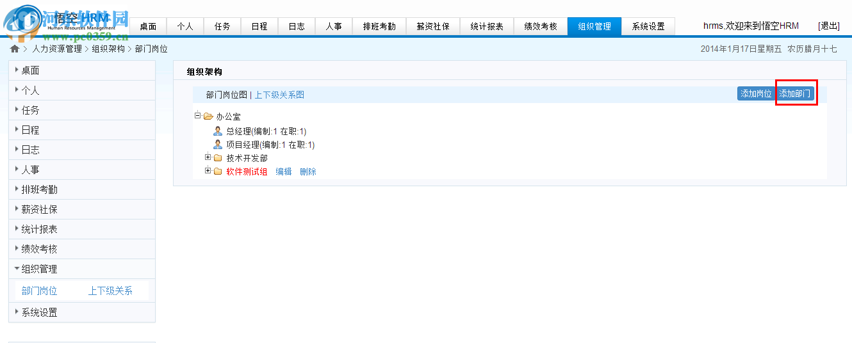Click the home icon in breadcrumb
Image resolution: width=852 pixels, height=343 pixels.
(15, 49)
